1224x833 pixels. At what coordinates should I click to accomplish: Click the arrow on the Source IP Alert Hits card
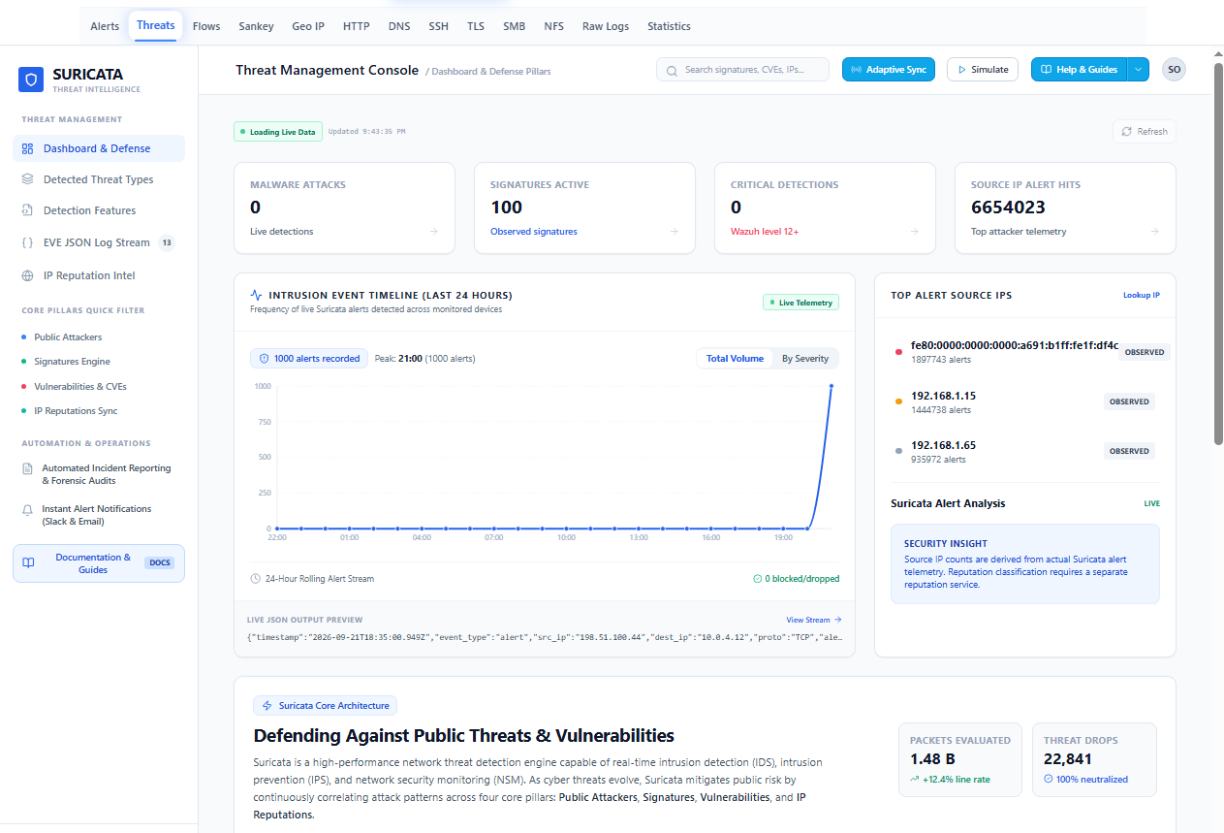pyautogui.click(x=1154, y=232)
